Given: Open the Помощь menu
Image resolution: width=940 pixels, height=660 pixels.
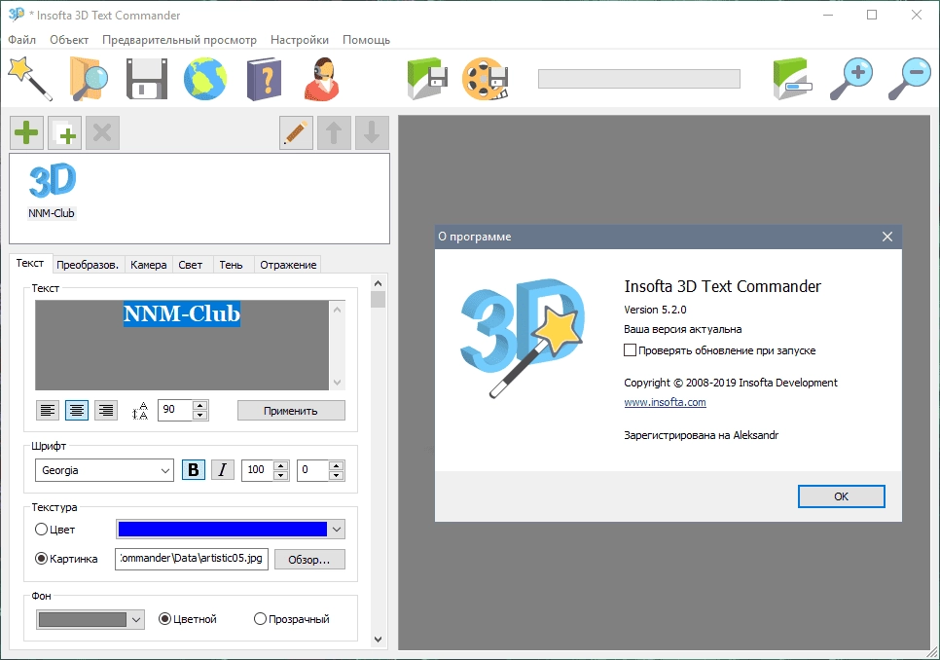Looking at the screenshot, I should pos(366,40).
